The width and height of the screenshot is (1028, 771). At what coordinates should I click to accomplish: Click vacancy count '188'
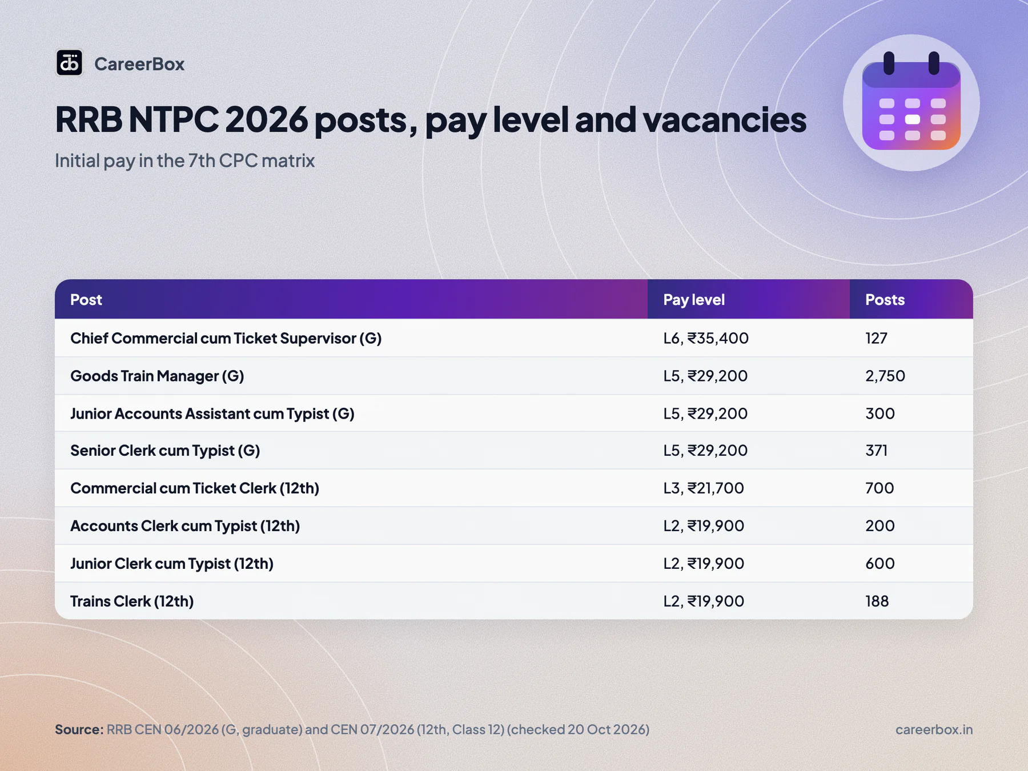point(877,601)
